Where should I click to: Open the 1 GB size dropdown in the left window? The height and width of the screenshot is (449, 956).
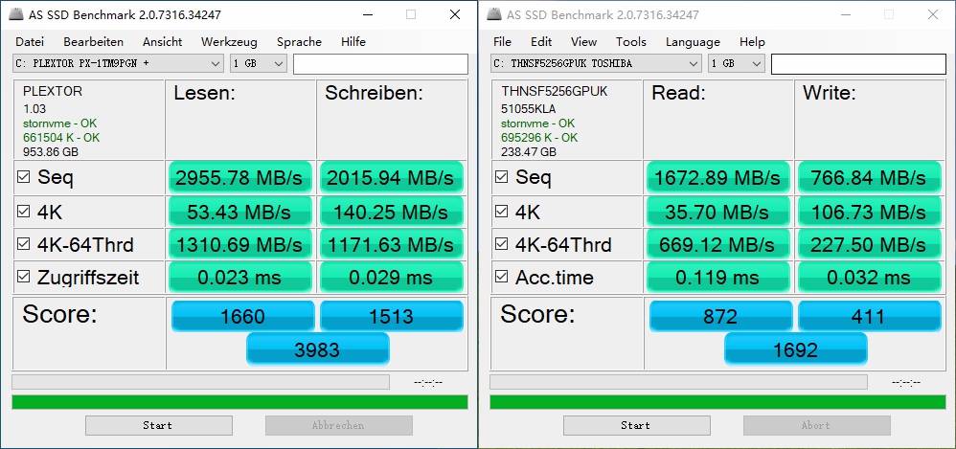coord(259,63)
